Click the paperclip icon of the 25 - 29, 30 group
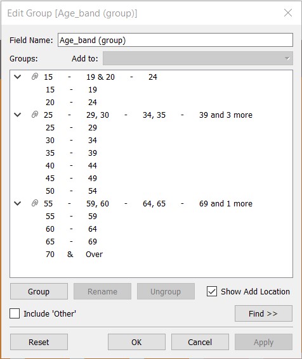 (x=35, y=115)
